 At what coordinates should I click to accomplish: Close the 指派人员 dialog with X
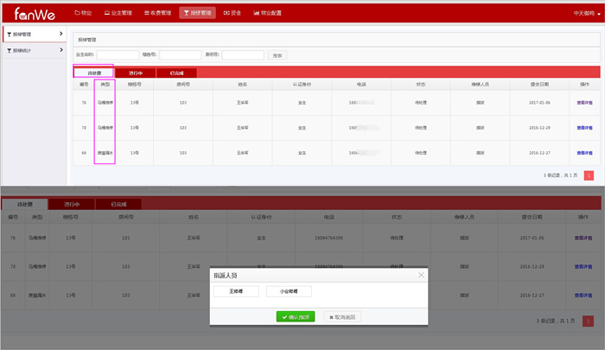(422, 275)
